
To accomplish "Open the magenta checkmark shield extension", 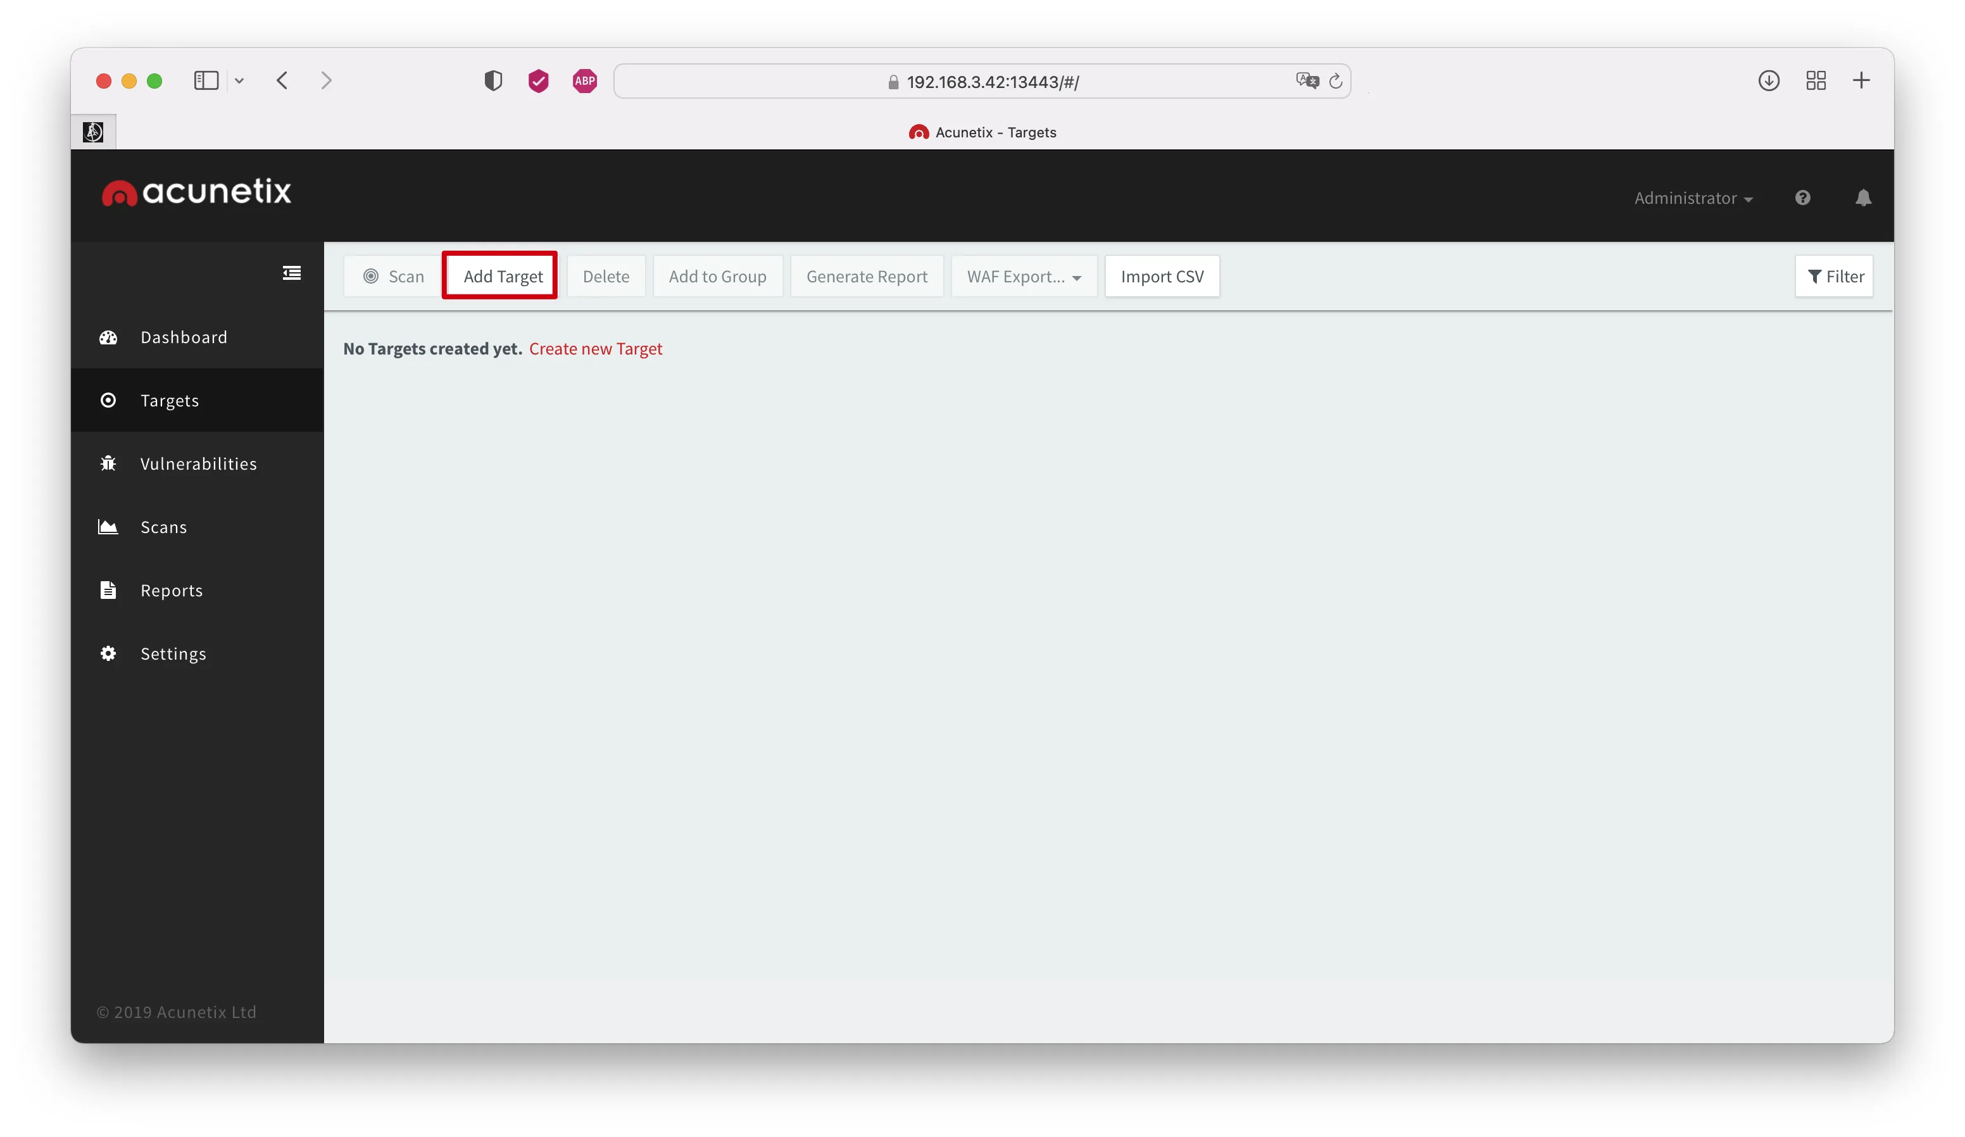I will [x=538, y=81].
